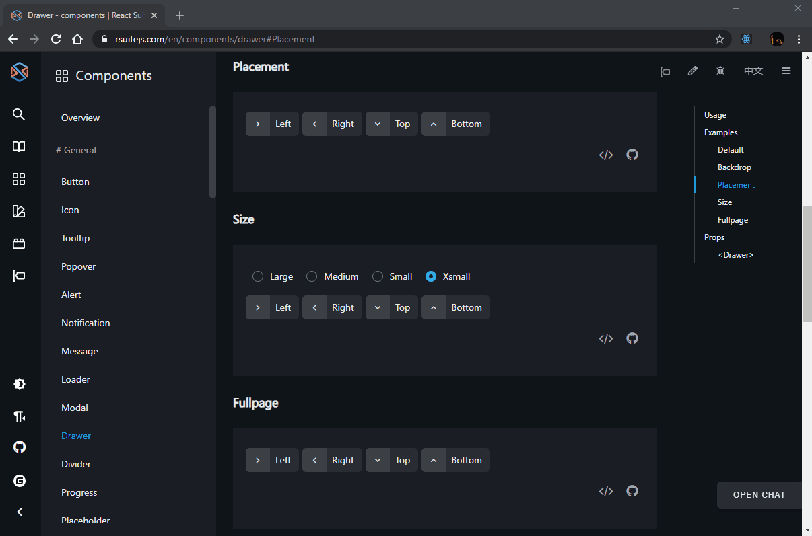Click the Right button in Fullpage section
This screenshot has width=812, height=536.
click(x=332, y=460)
